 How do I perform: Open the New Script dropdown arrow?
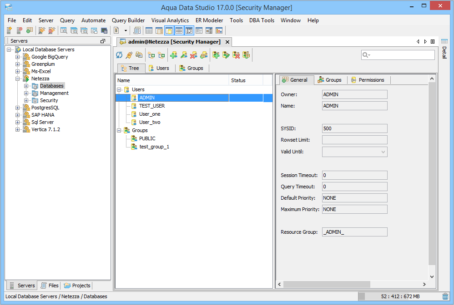[126, 30]
